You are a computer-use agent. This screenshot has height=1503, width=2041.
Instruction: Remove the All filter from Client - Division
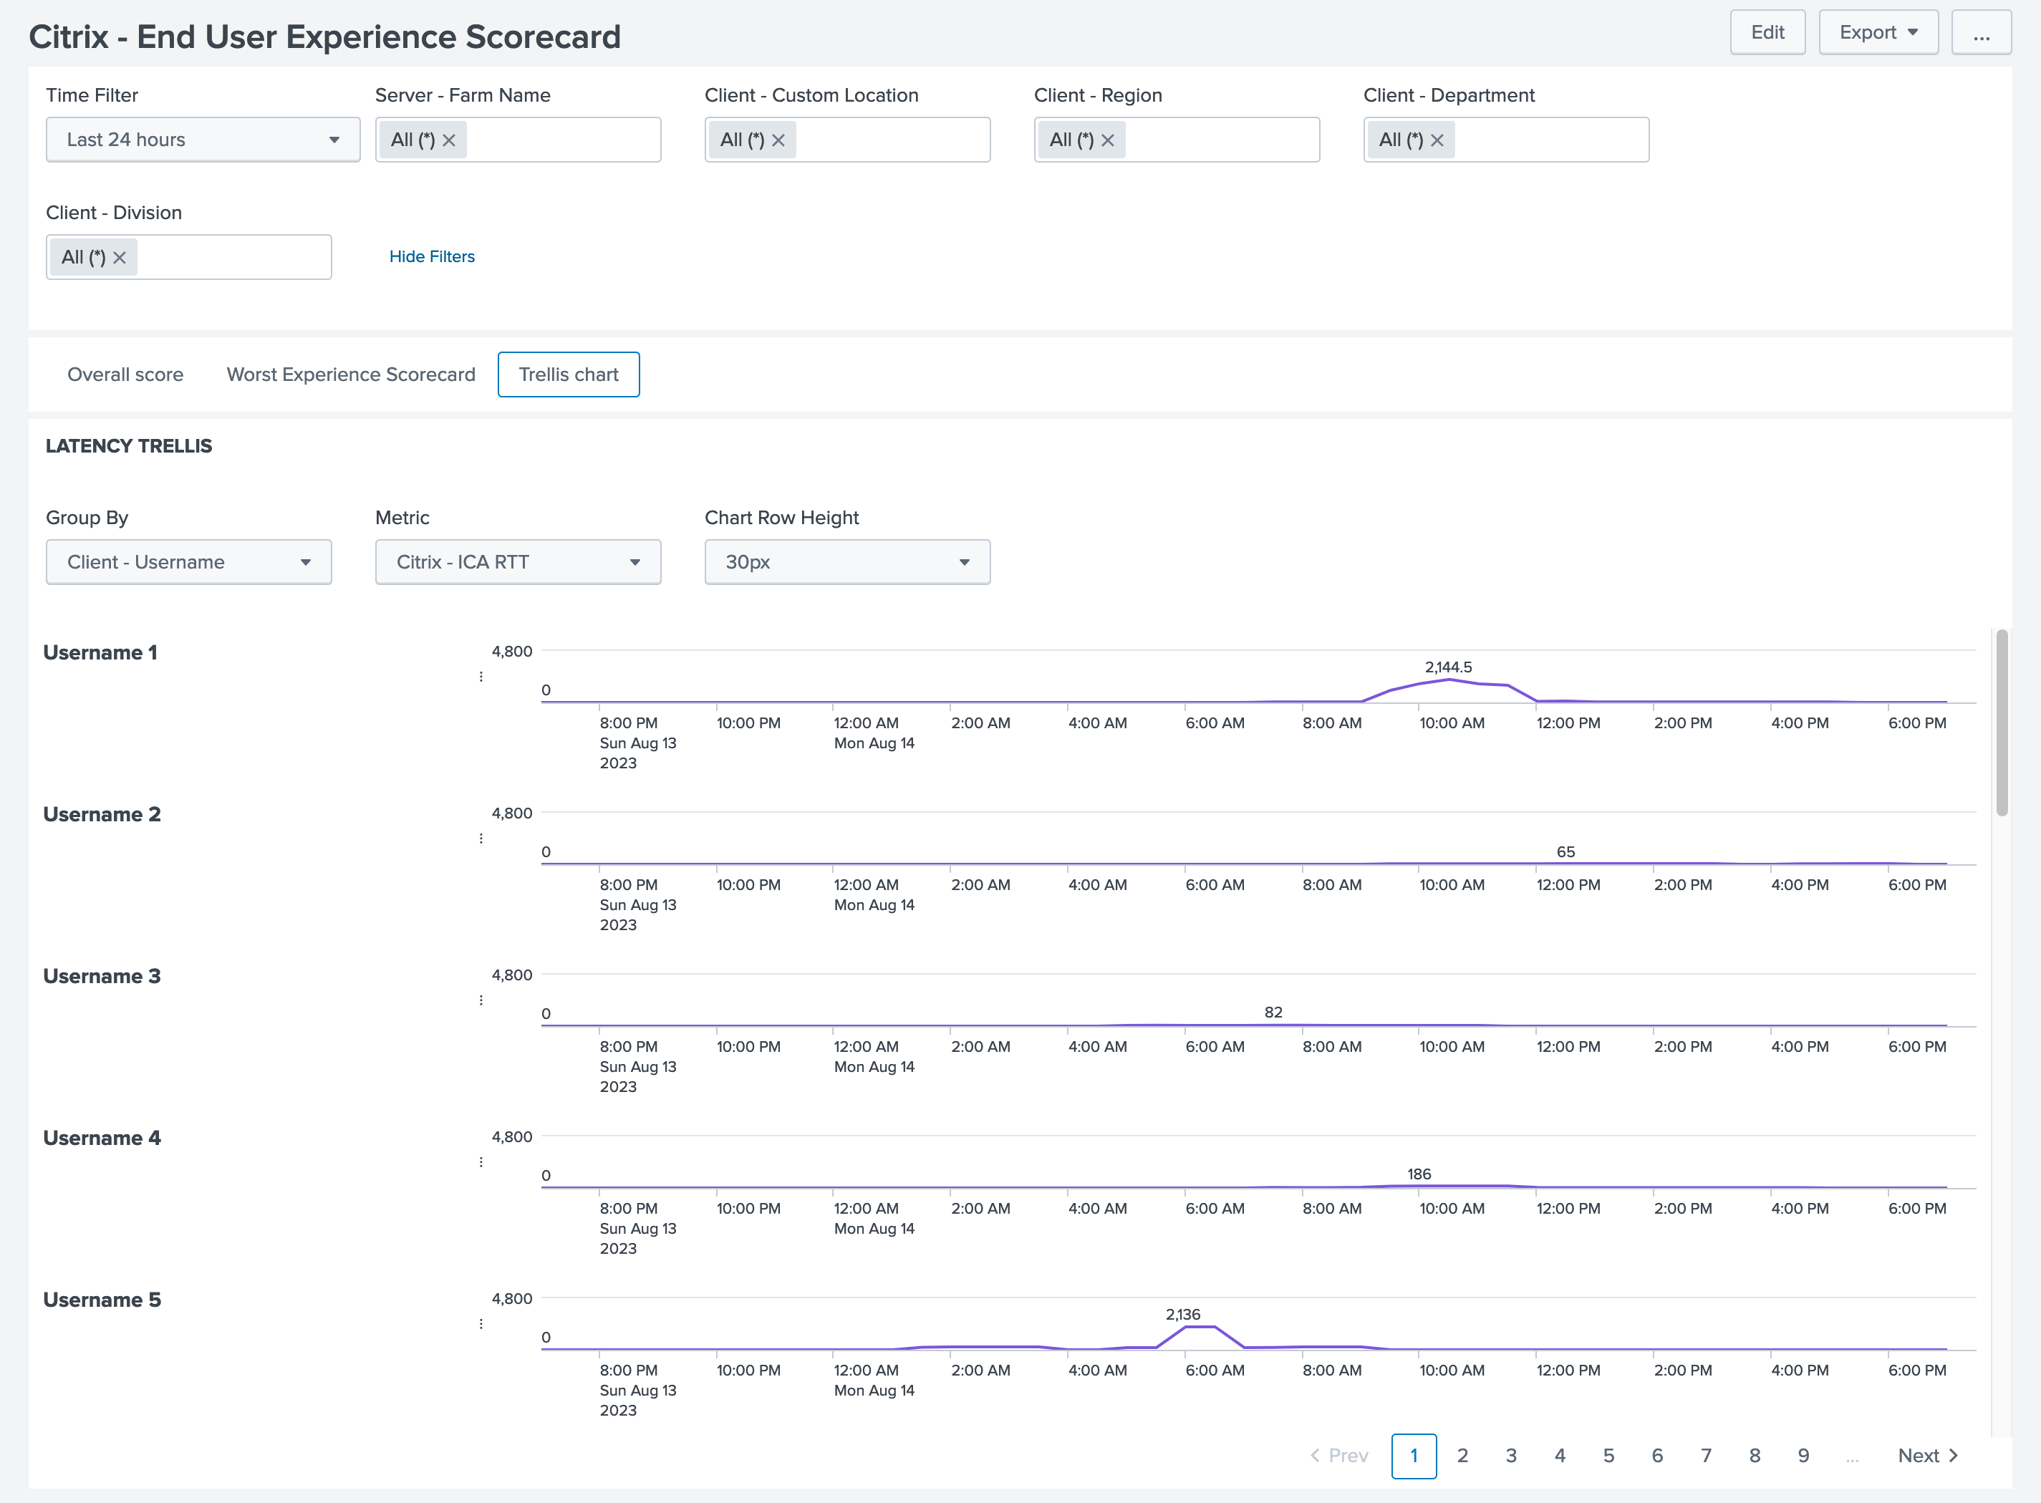(x=119, y=256)
